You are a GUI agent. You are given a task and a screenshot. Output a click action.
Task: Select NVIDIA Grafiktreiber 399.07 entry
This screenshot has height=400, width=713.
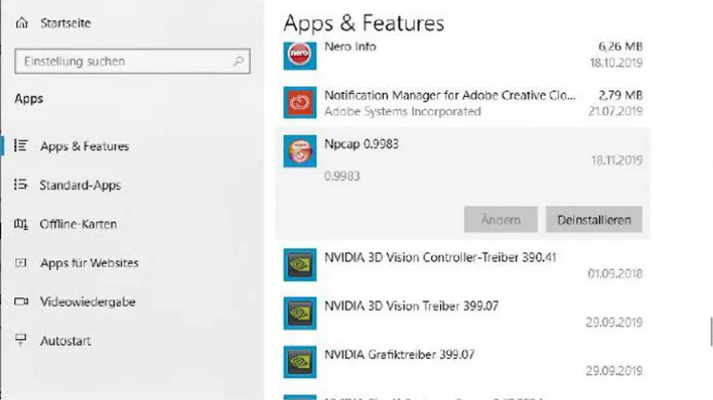coord(399,354)
